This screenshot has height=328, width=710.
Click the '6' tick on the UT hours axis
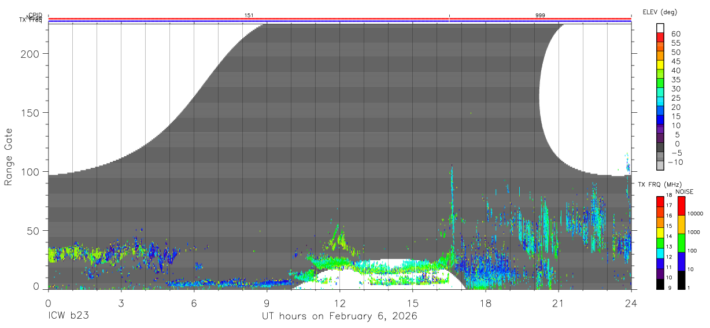pos(194,303)
